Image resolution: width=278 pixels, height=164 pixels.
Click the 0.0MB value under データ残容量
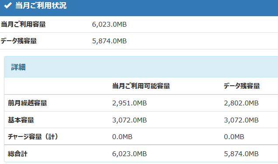coord(234,137)
